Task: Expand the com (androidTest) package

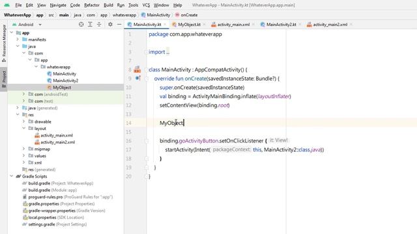Action: (24, 94)
